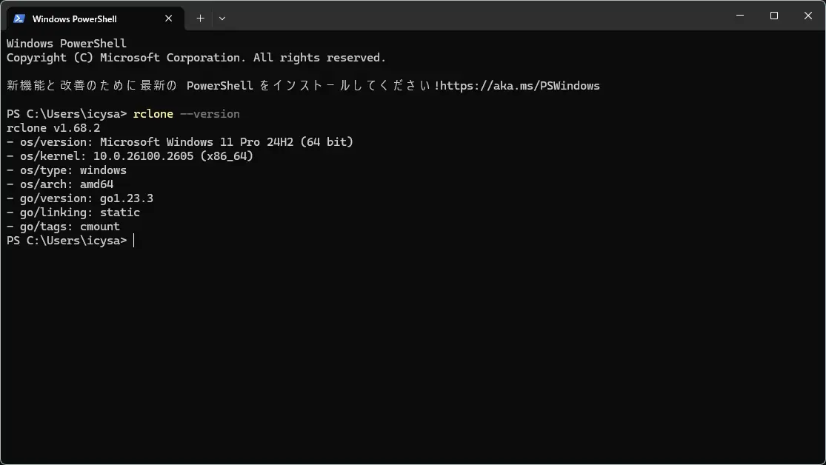Maximize the terminal window
This screenshot has width=826, height=465.
[774, 16]
